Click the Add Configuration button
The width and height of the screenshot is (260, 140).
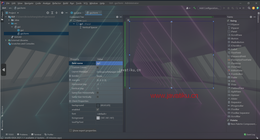point(209,8)
